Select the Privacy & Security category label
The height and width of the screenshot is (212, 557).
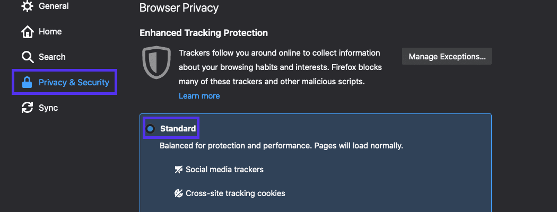pyautogui.click(x=74, y=82)
